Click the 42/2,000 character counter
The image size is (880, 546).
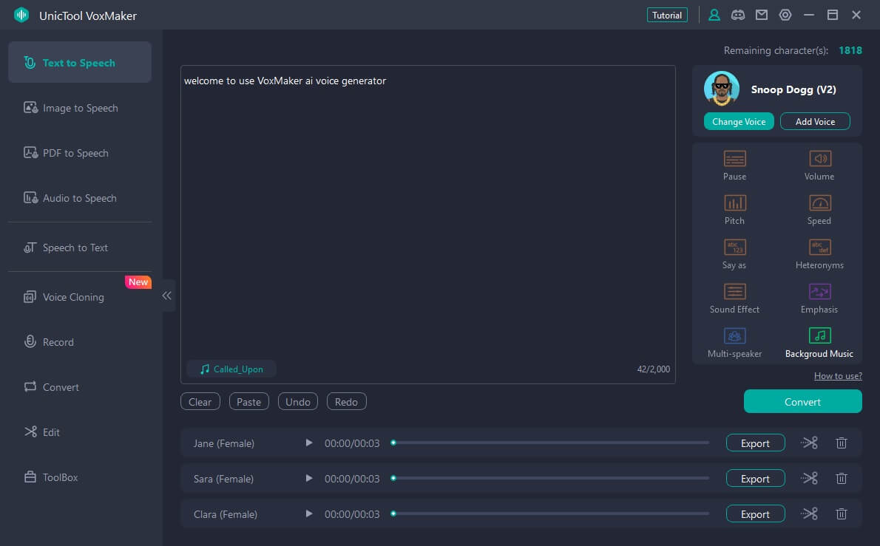tap(653, 369)
